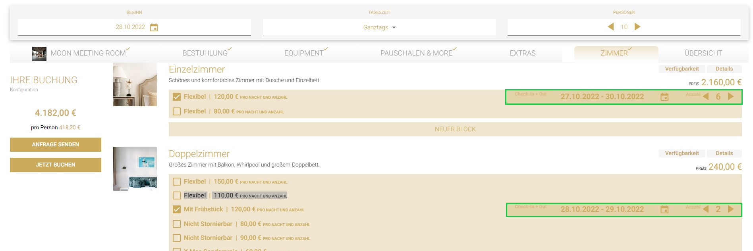Click Einzelzimmer Preis 2.160,00 €
Screen dimensions: 753x251
tap(721, 82)
